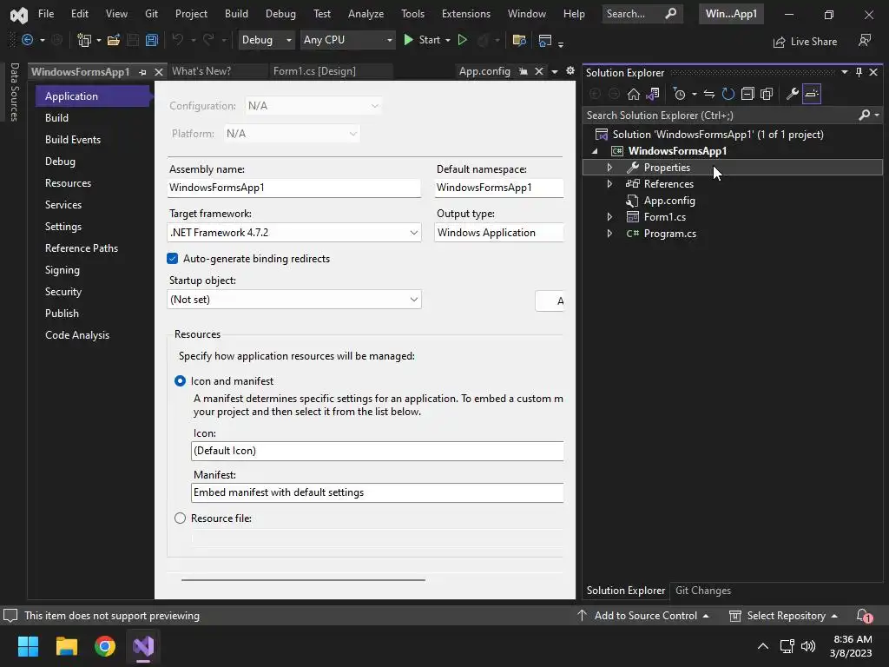The image size is (889, 667).
Task: Click the Collapse All icon in Solution Explorer
Action: coord(747,94)
